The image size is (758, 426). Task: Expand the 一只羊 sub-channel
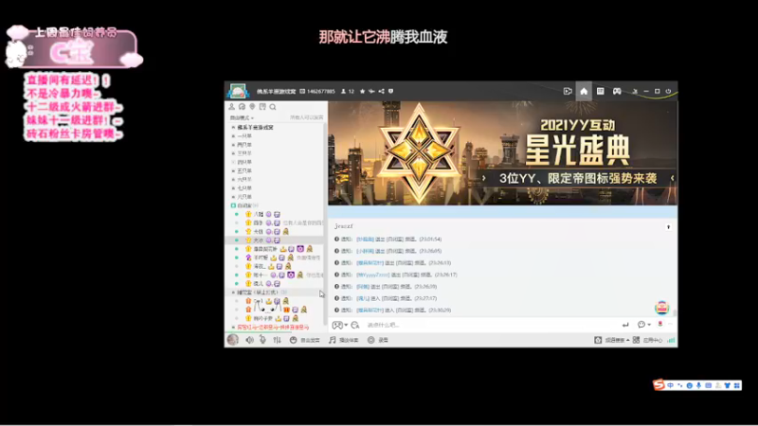point(233,136)
